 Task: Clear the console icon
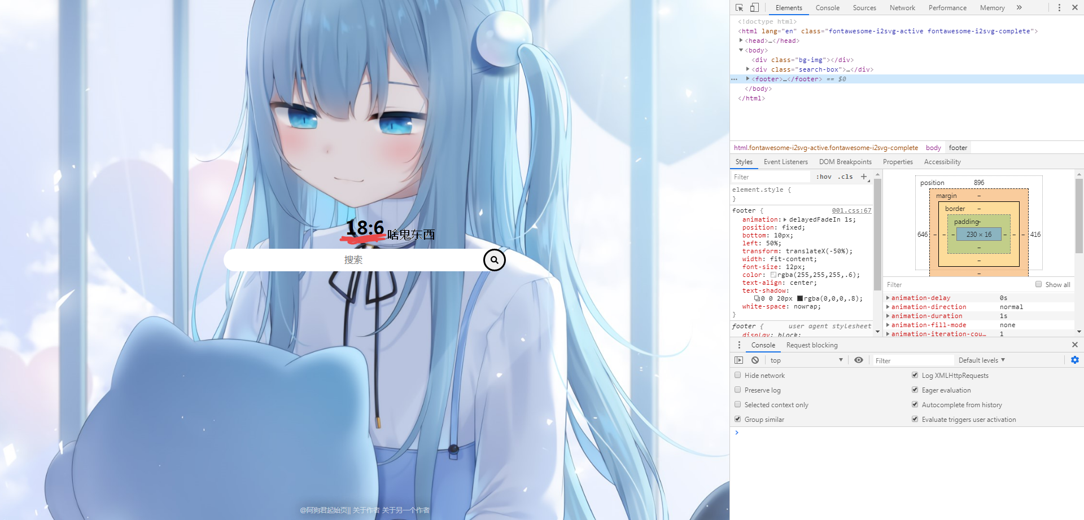pos(755,360)
